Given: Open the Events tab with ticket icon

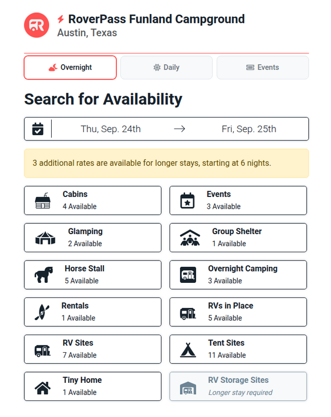Looking at the screenshot, I should [x=263, y=67].
